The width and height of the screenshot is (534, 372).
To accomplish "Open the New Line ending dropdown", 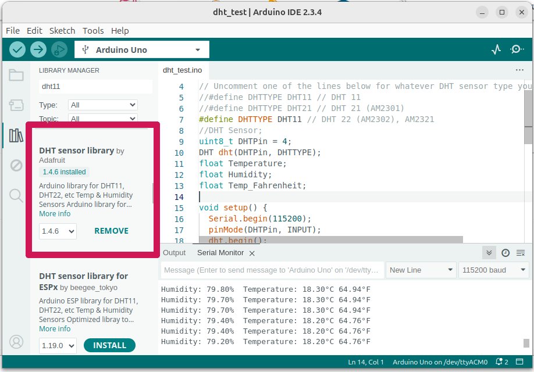I will pyautogui.click(x=421, y=270).
